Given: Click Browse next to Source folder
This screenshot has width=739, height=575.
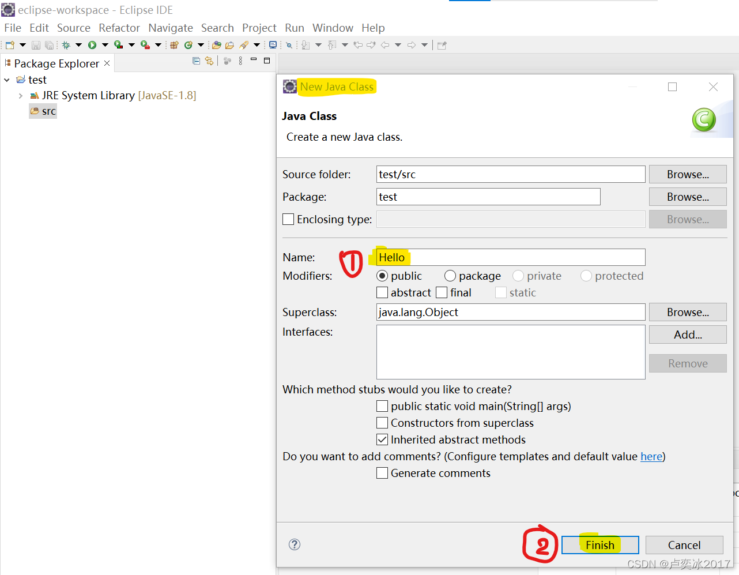Looking at the screenshot, I should tap(688, 174).
